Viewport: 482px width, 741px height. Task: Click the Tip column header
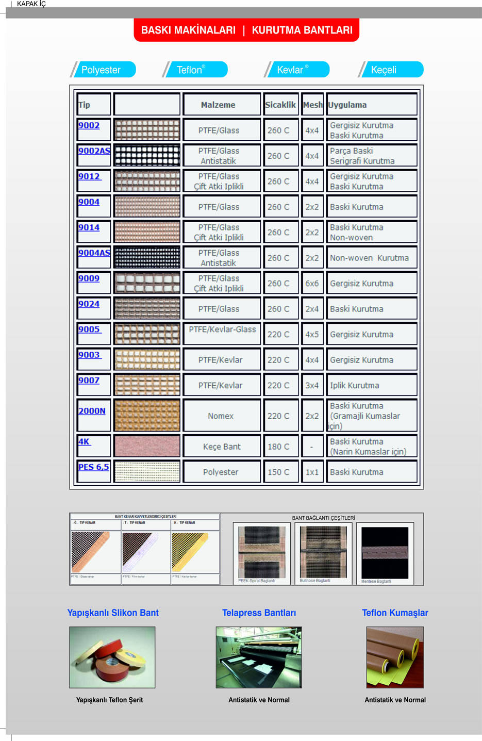point(94,105)
